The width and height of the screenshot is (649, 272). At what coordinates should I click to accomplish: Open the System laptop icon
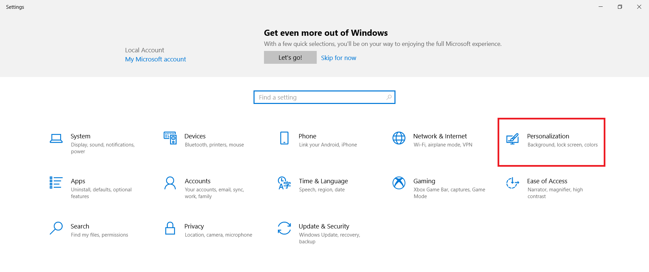click(56, 138)
